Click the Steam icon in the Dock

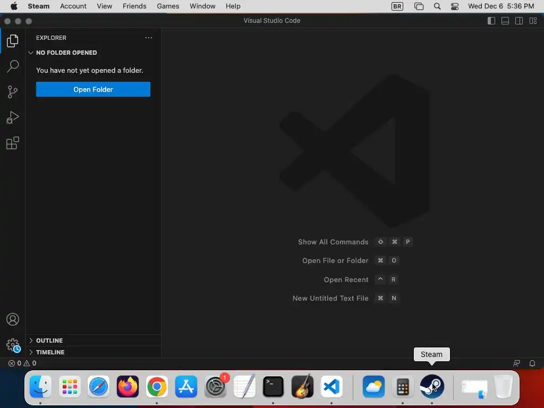pyautogui.click(x=431, y=387)
